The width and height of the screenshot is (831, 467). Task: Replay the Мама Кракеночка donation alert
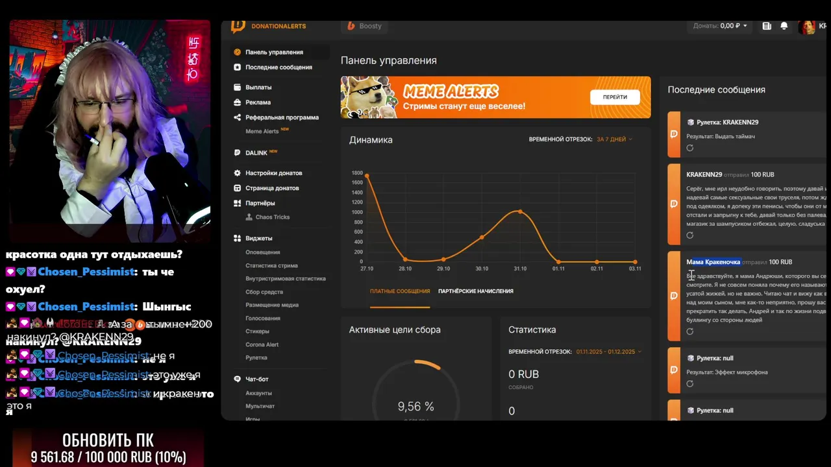(x=690, y=331)
